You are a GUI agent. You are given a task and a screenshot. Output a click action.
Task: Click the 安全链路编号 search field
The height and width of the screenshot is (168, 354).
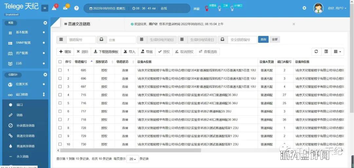coord(242,40)
